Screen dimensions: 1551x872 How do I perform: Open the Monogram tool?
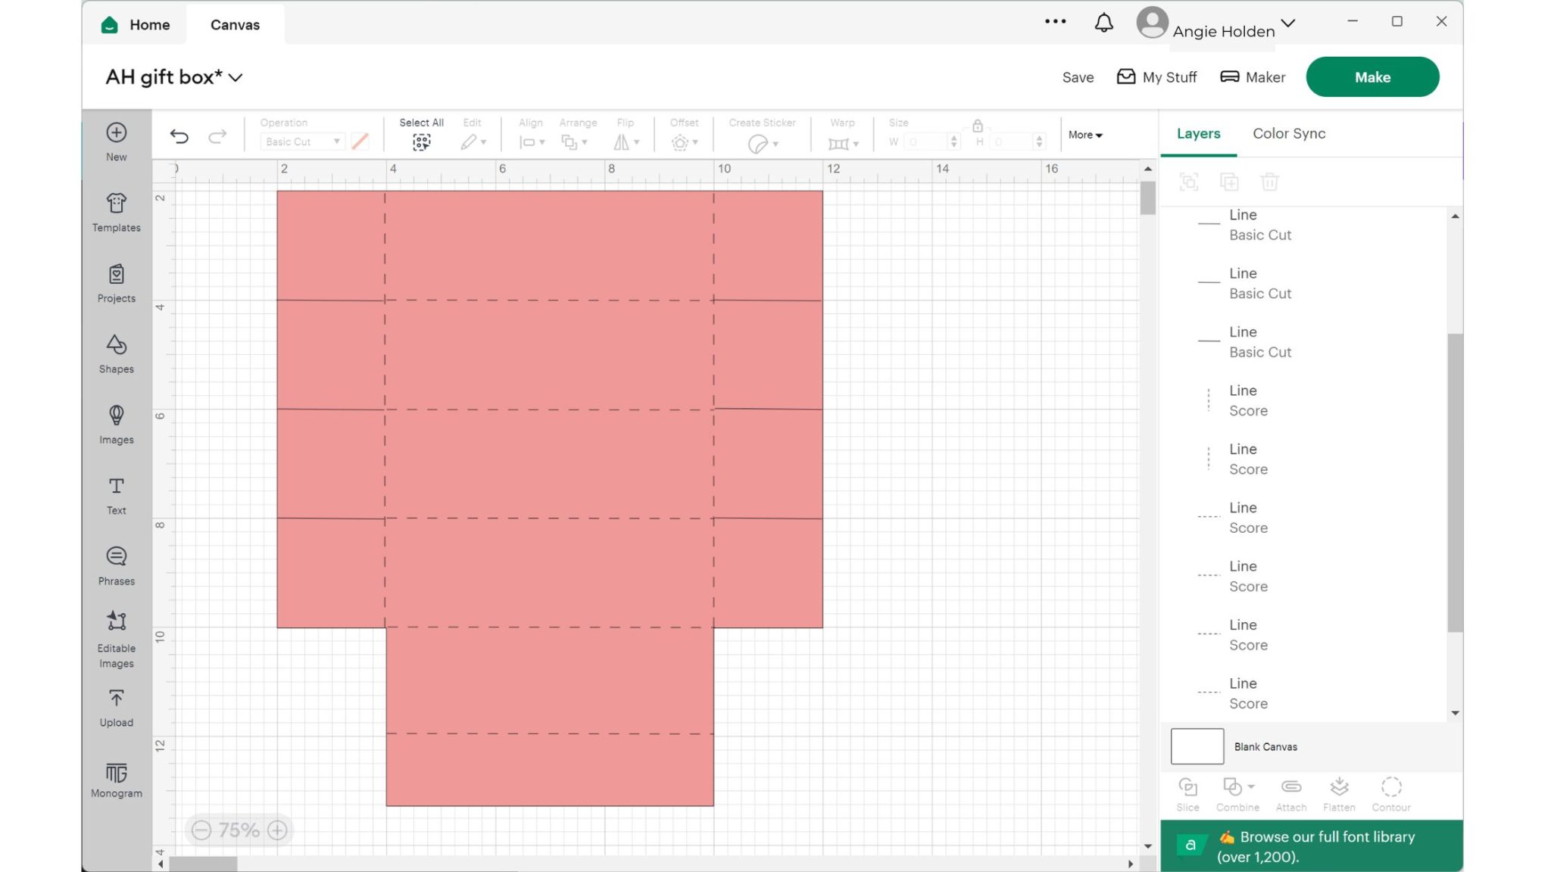(116, 780)
